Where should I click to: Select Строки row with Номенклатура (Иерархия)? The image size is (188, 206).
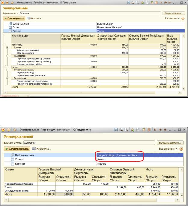94,28
